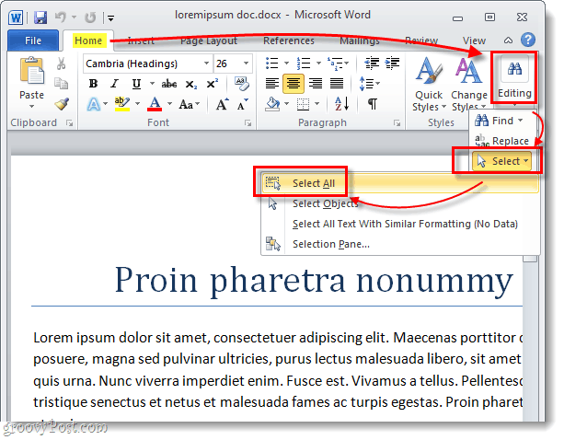This screenshot has height=440, width=564.
Task: Toggle Justify alignment
Action: [337, 84]
